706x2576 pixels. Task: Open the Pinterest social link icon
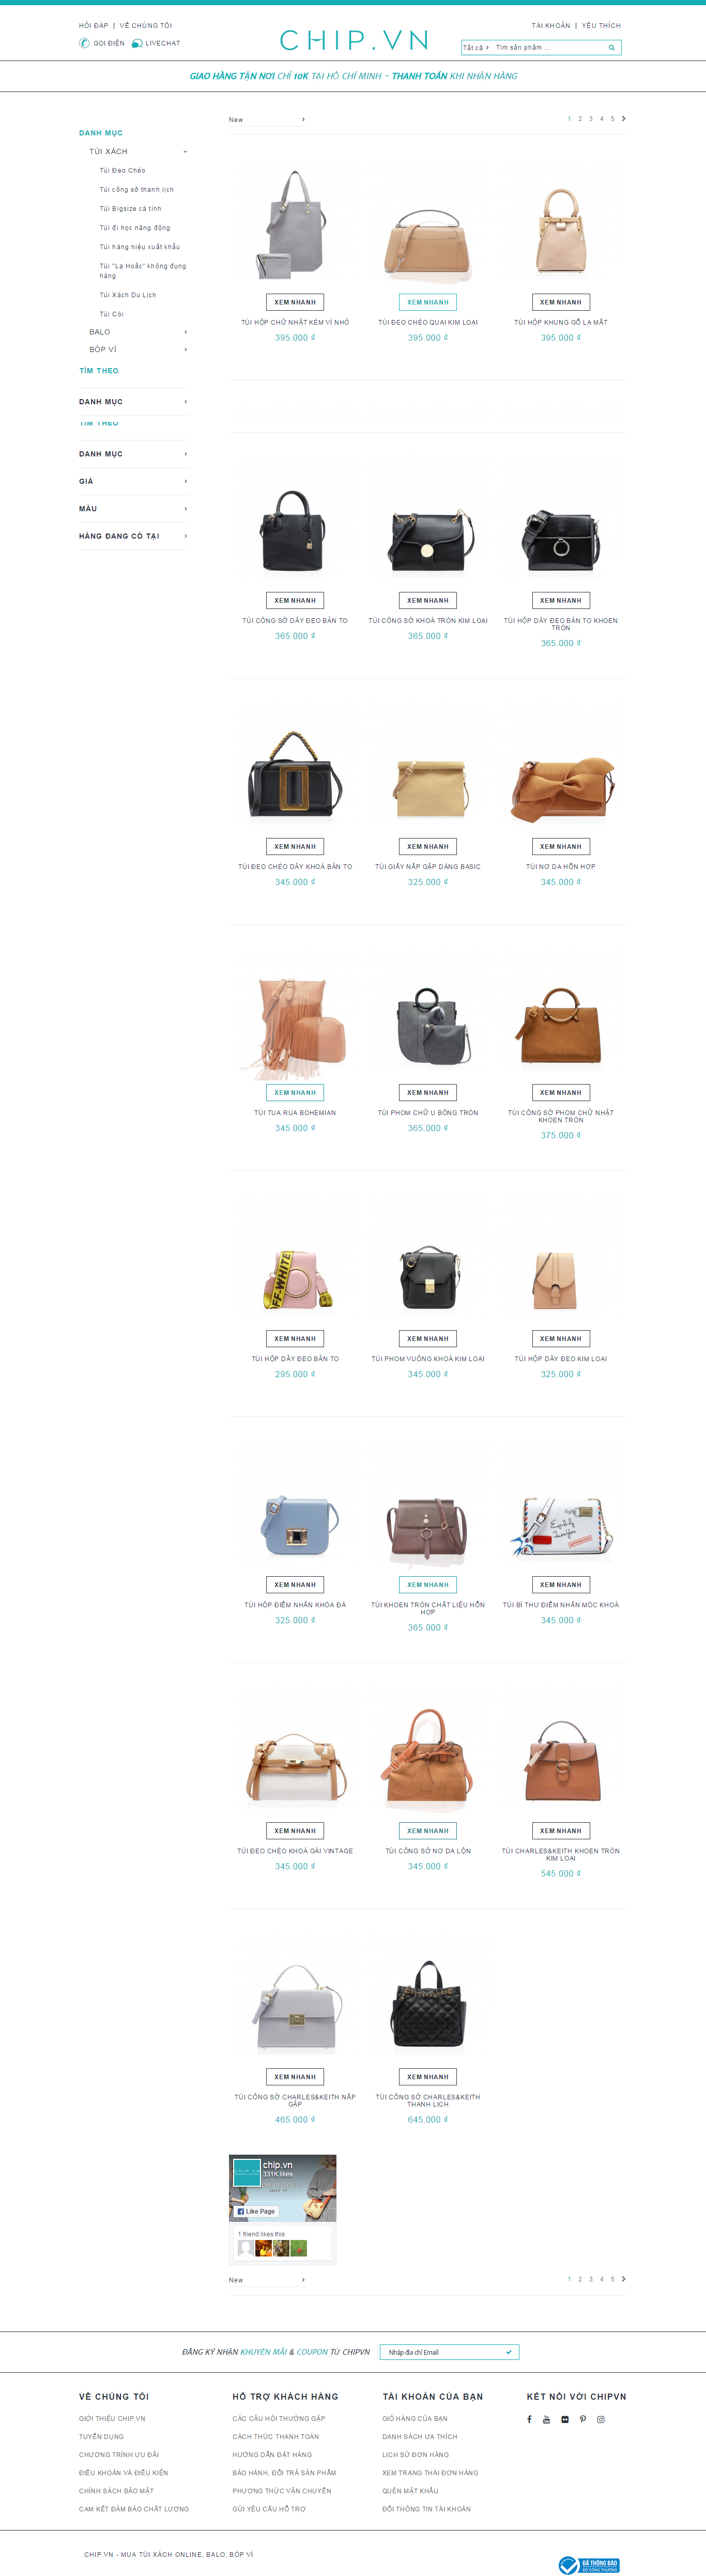pos(583,2419)
